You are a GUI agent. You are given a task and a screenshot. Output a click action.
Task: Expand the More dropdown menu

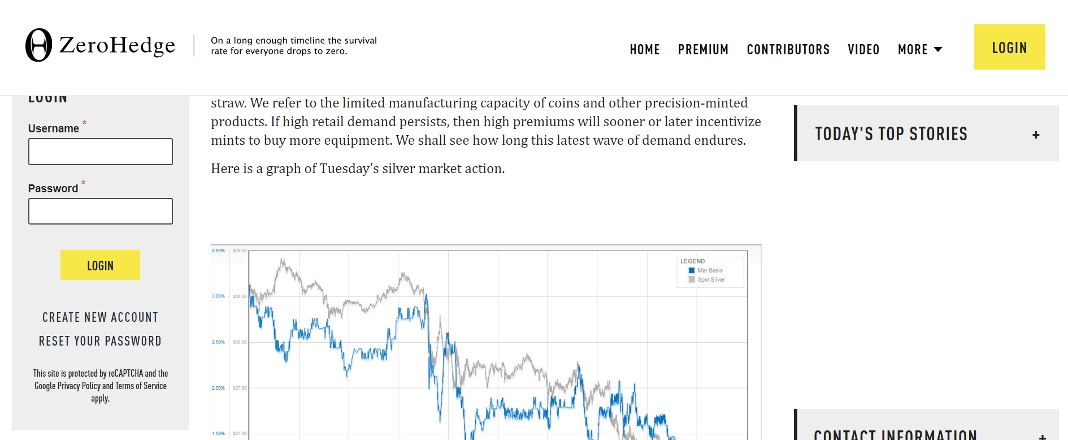point(920,50)
